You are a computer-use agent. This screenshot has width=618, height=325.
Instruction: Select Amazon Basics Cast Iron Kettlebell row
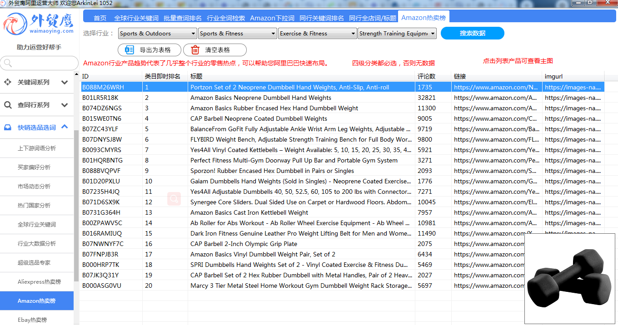[x=342, y=212]
